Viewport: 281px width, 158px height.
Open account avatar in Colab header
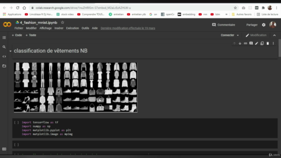tap(273, 25)
